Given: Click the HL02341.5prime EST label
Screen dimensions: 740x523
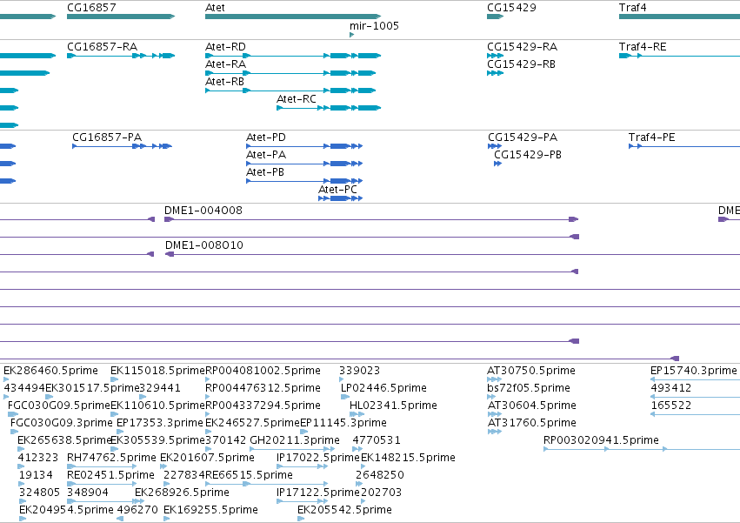Looking at the screenshot, I should click(x=393, y=406).
